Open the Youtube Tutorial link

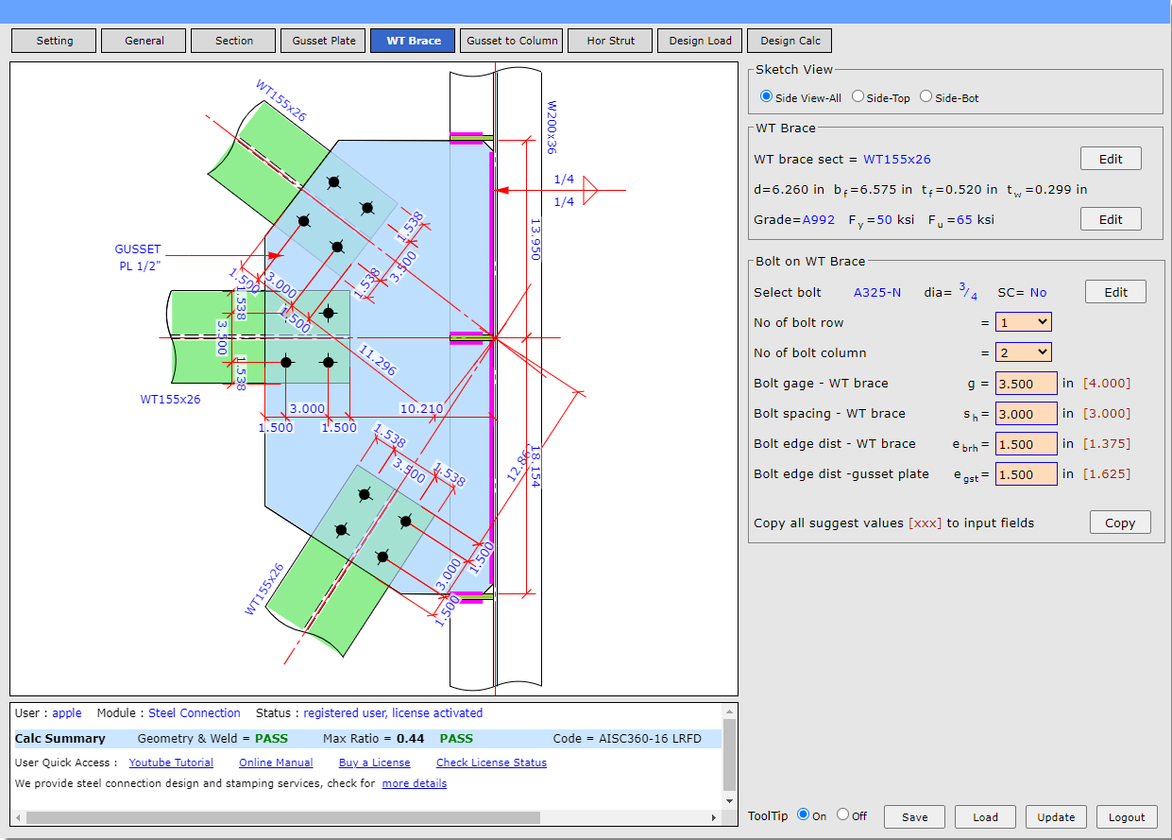[x=171, y=763]
